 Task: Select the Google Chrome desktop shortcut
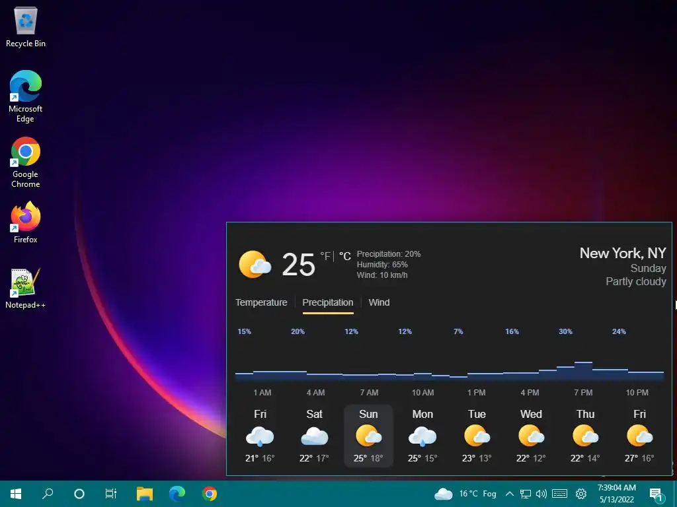point(26,162)
